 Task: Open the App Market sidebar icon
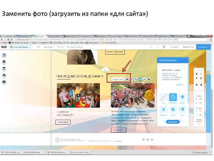4,68
